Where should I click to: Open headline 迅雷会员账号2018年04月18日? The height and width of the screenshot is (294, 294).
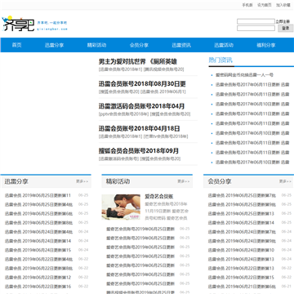tap(139, 128)
